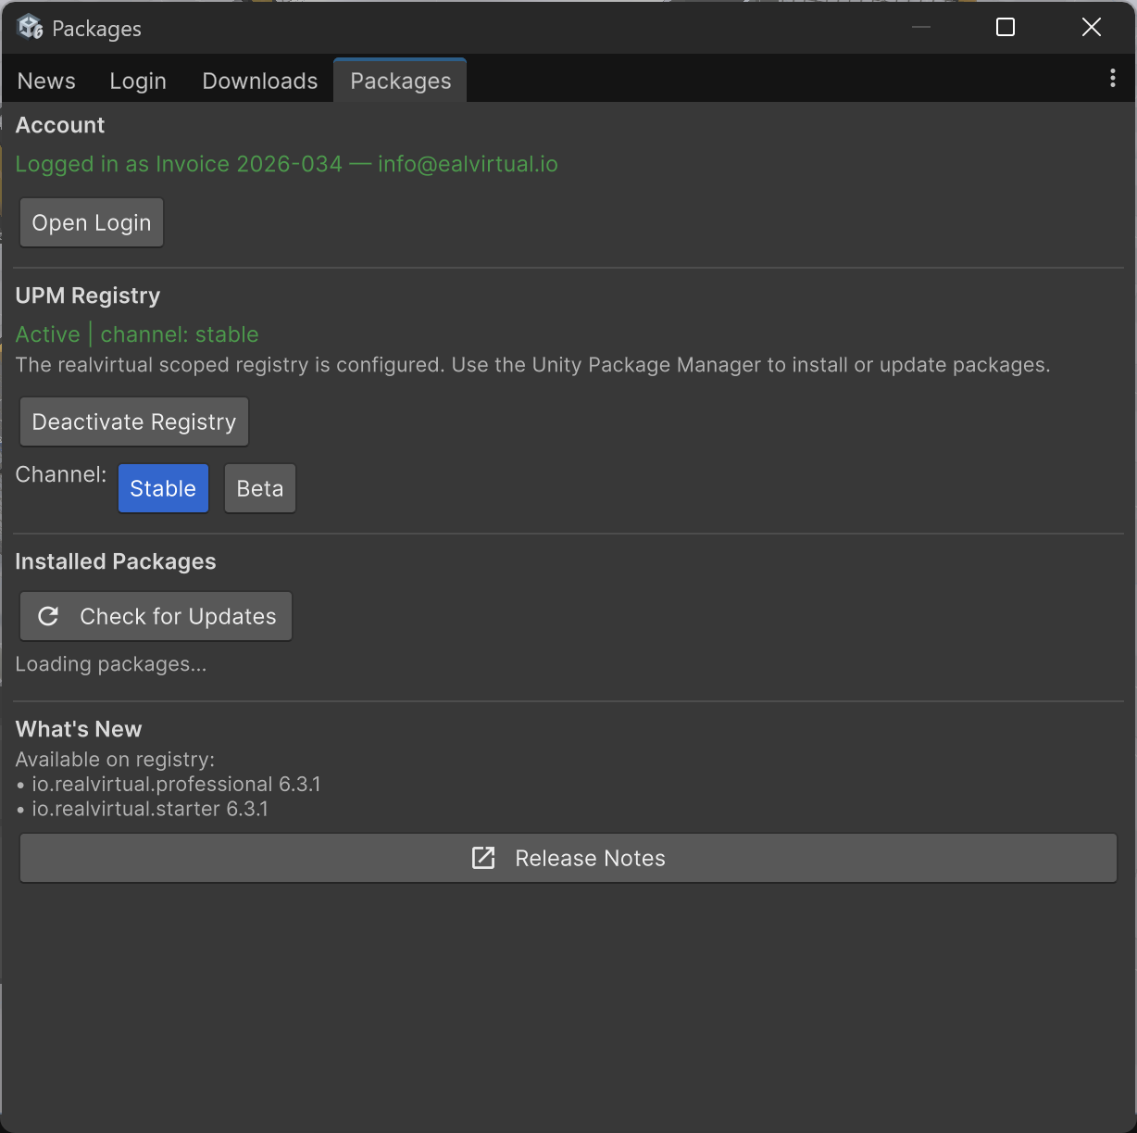This screenshot has width=1137, height=1133.
Task: Open the Release Notes text
Action: (590, 859)
